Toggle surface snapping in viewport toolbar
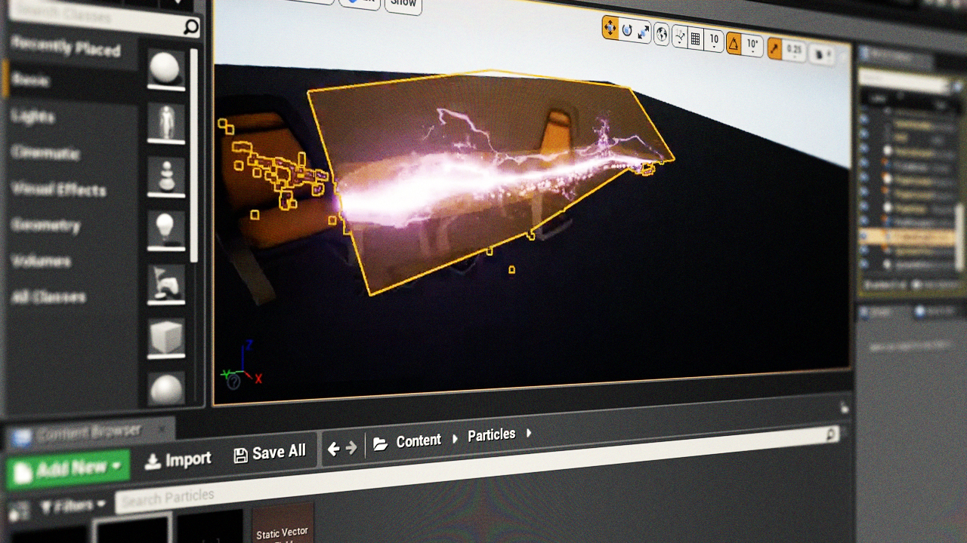967x543 pixels. click(x=680, y=37)
